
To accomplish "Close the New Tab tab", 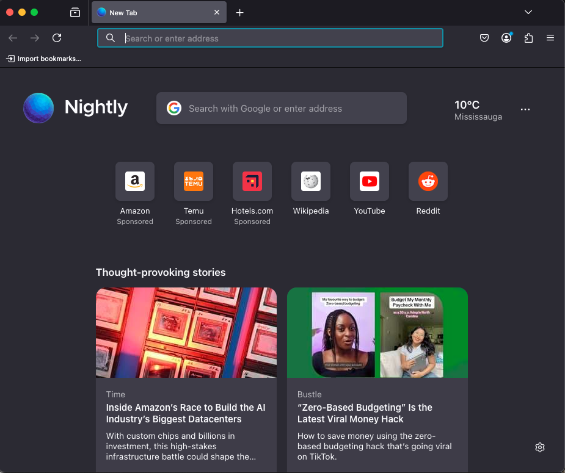I will point(217,13).
